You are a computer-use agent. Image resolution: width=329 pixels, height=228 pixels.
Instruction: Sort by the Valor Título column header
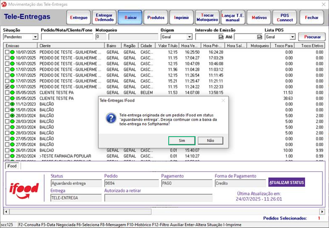[x=167, y=46]
